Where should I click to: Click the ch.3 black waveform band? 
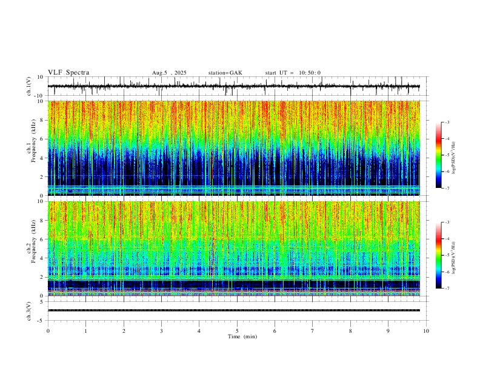tap(233, 310)
